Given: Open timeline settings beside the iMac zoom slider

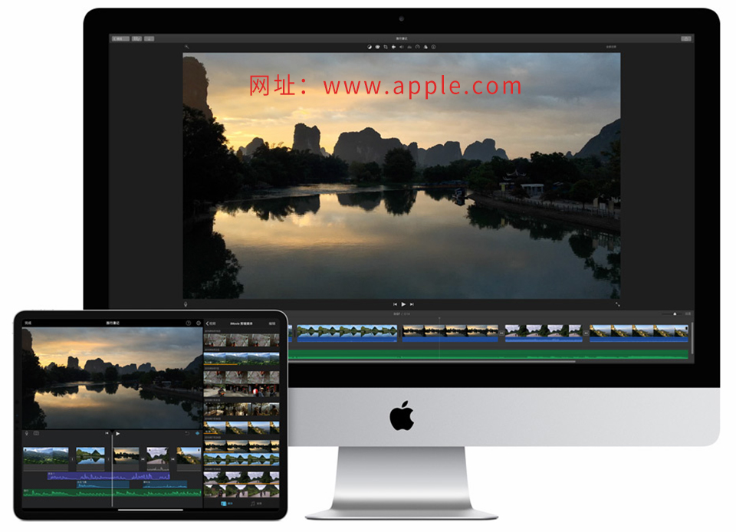Looking at the screenshot, I should (688, 314).
